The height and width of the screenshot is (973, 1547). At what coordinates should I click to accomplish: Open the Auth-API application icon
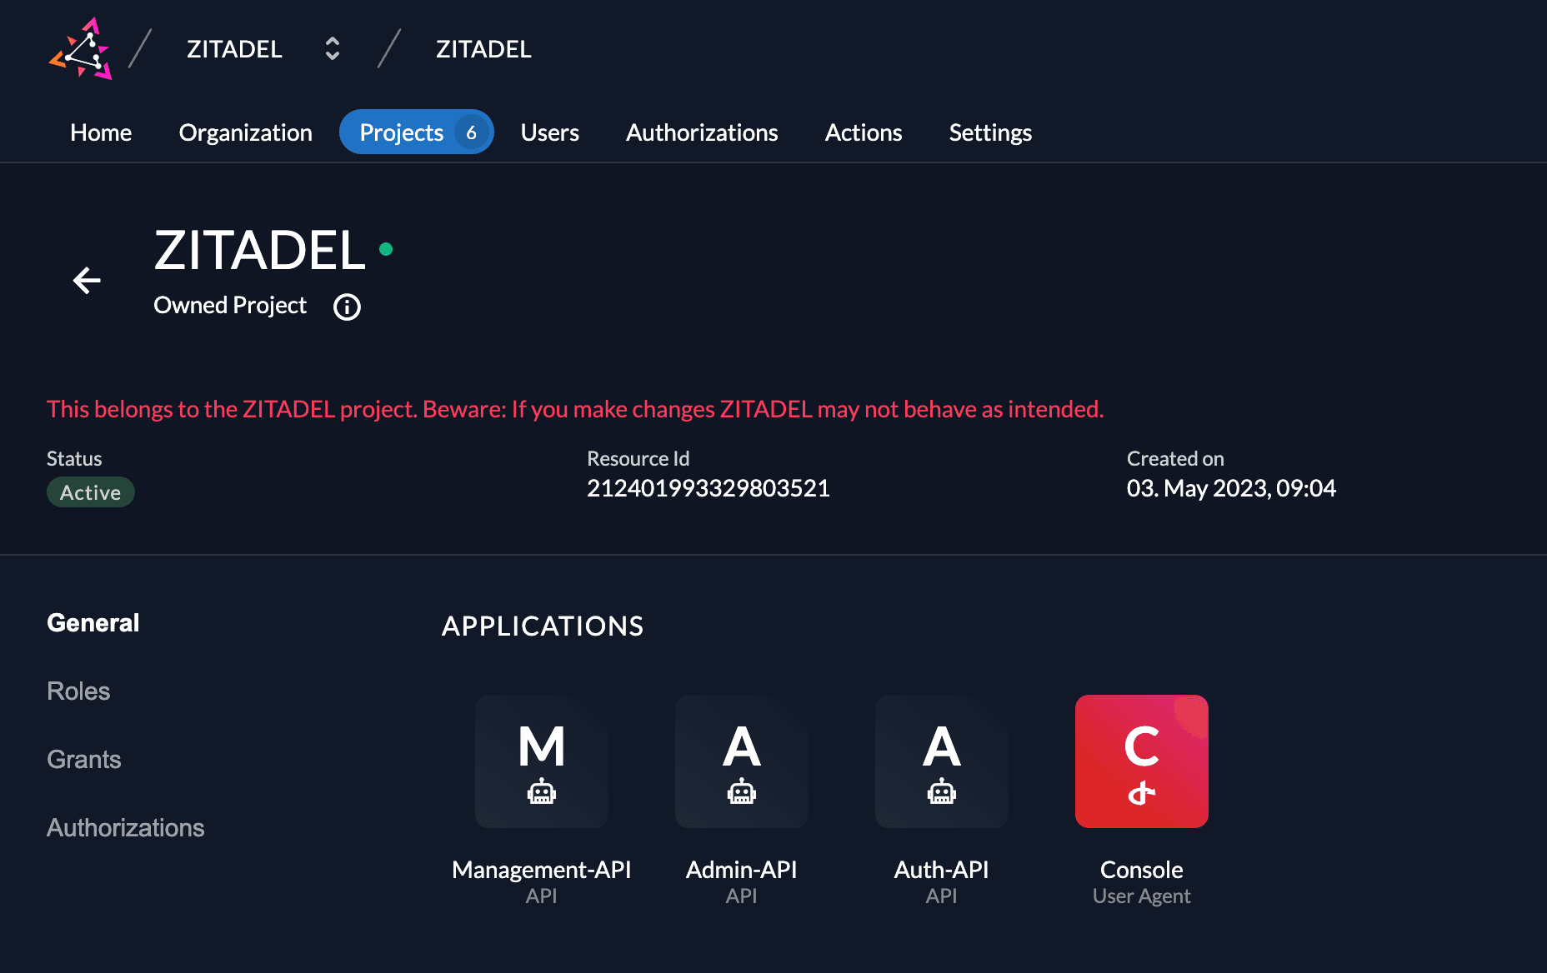pyautogui.click(x=941, y=761)
